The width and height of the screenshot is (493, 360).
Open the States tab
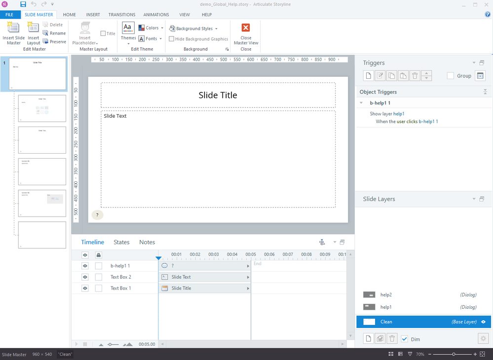click(x=121, y=242)
